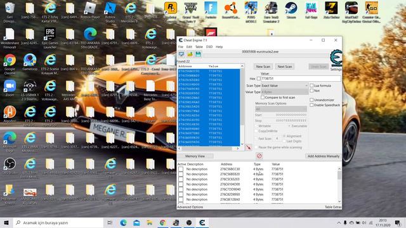This screenshot has height=228, width=406.
Task: Click Next Scan button
Action: coord(285,66)
